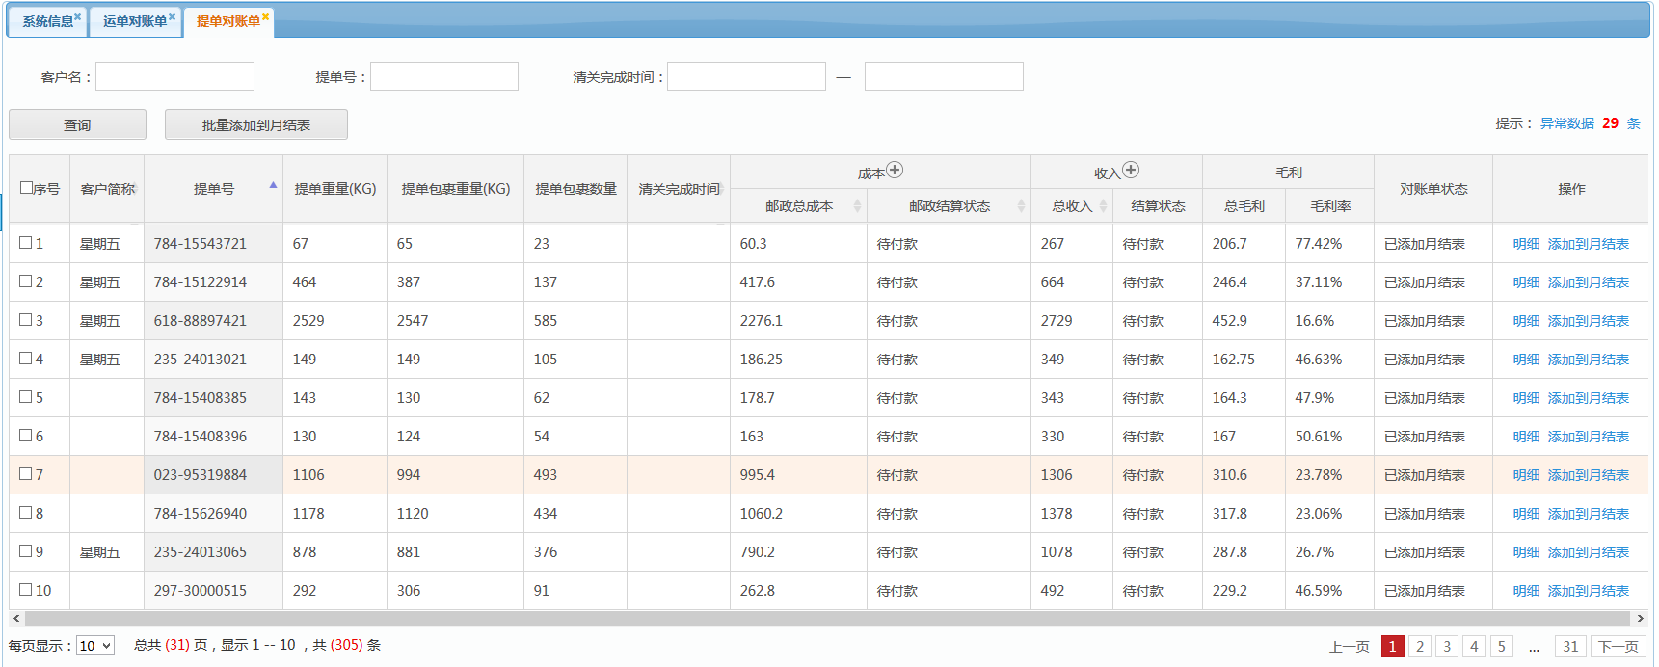This screenshot has height=667, width=1659.
Task: Click the 客户简称 column header
Action: click(x=107, y=189)
